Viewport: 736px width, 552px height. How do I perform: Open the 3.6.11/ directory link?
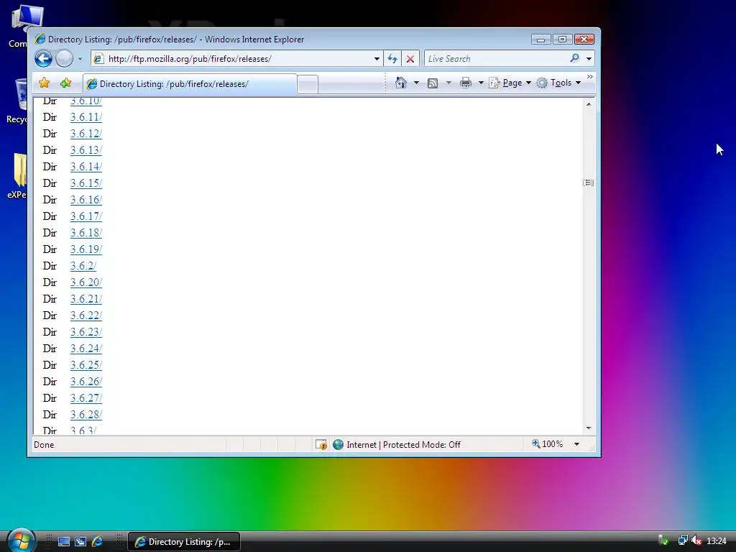(86, 117)
